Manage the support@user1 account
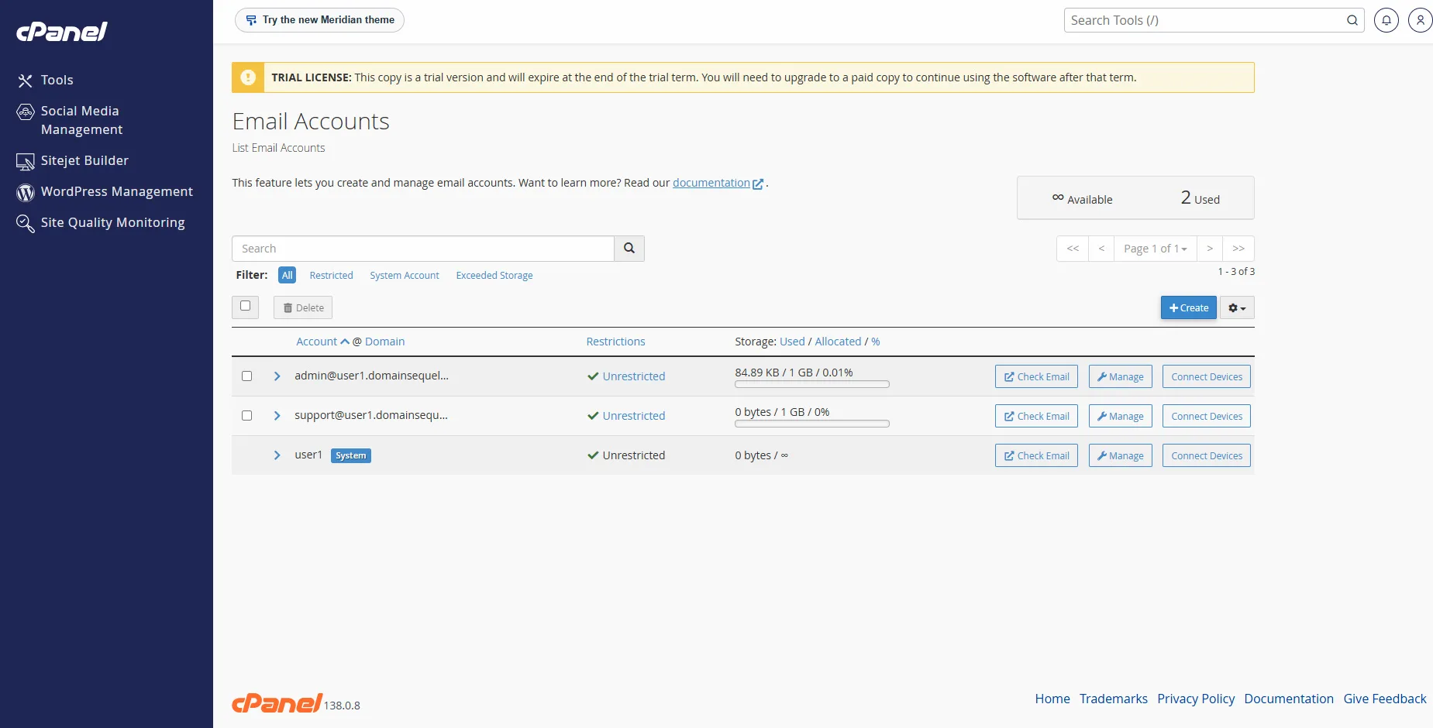This screenshot has width=1433, height=728. tap(1120, 416)
